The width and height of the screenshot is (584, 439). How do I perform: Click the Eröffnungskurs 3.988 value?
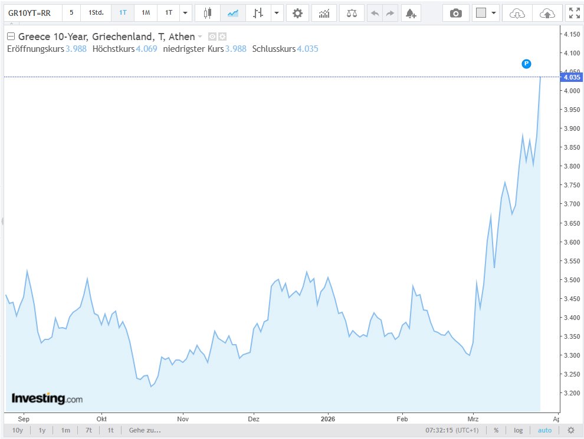click(x=76, y=49)
